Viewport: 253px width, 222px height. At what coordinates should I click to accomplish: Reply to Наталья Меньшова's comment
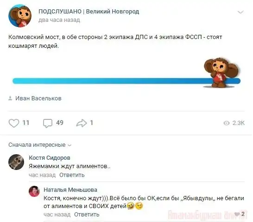click(87, 215)
